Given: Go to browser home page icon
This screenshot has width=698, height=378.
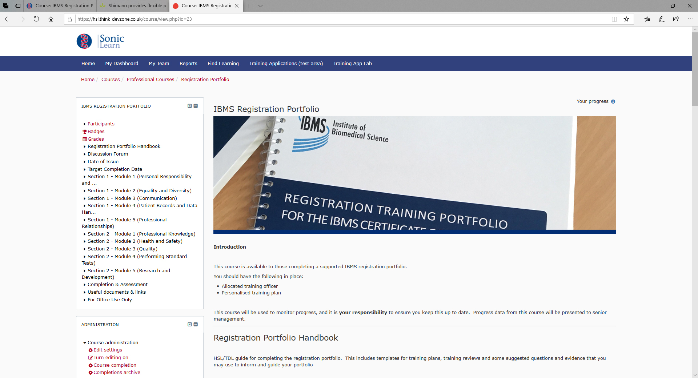Looking at the screenshot, I should point(51,19).
